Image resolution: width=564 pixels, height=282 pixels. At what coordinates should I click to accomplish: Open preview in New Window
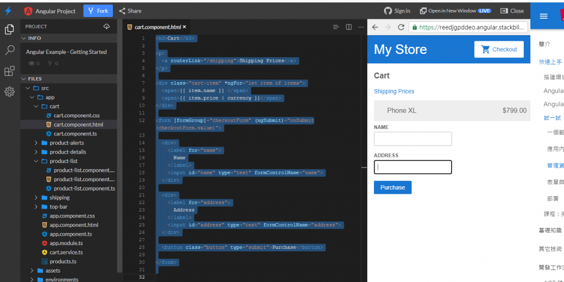point(455,11)
